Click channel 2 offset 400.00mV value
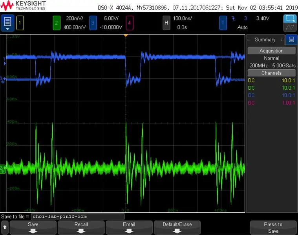Image resolution: width=298 pixels, height=235 pixels. (75, 27)
